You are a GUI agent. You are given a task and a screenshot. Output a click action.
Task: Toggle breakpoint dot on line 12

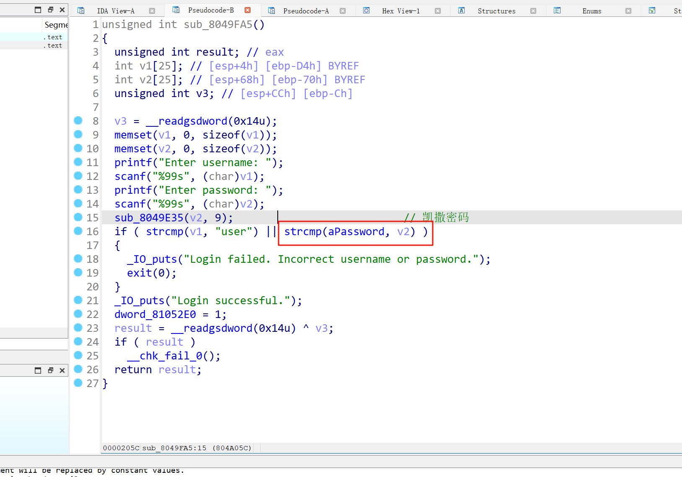coord(78,176)
